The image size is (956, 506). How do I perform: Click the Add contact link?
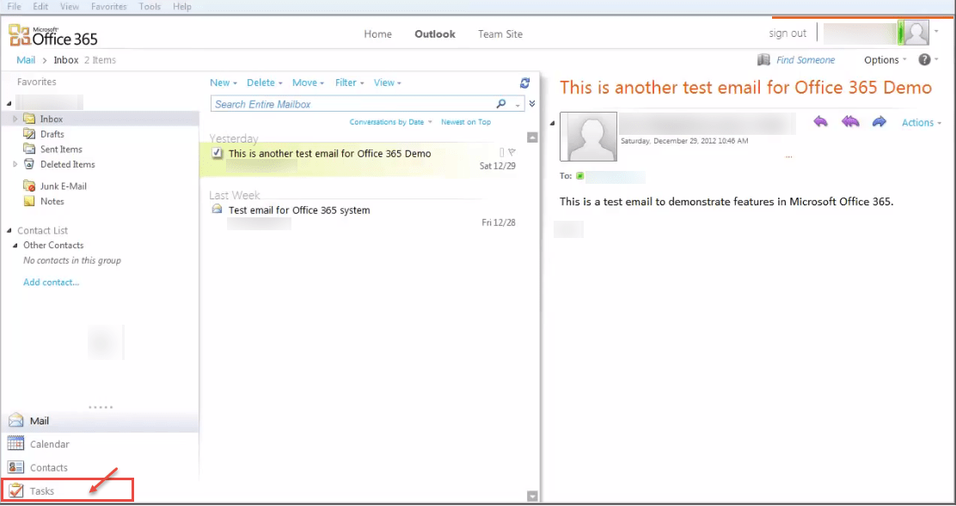(x=52, y=282)
